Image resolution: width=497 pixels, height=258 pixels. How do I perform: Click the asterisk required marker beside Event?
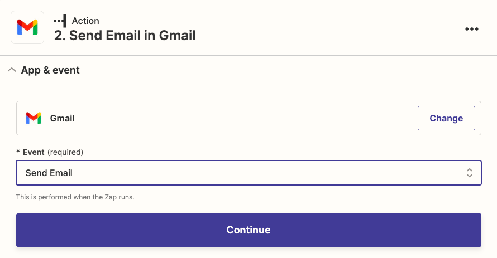18,152
